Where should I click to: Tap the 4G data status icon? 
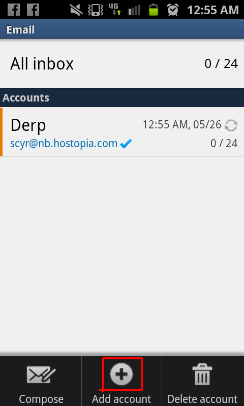point(115,10)
